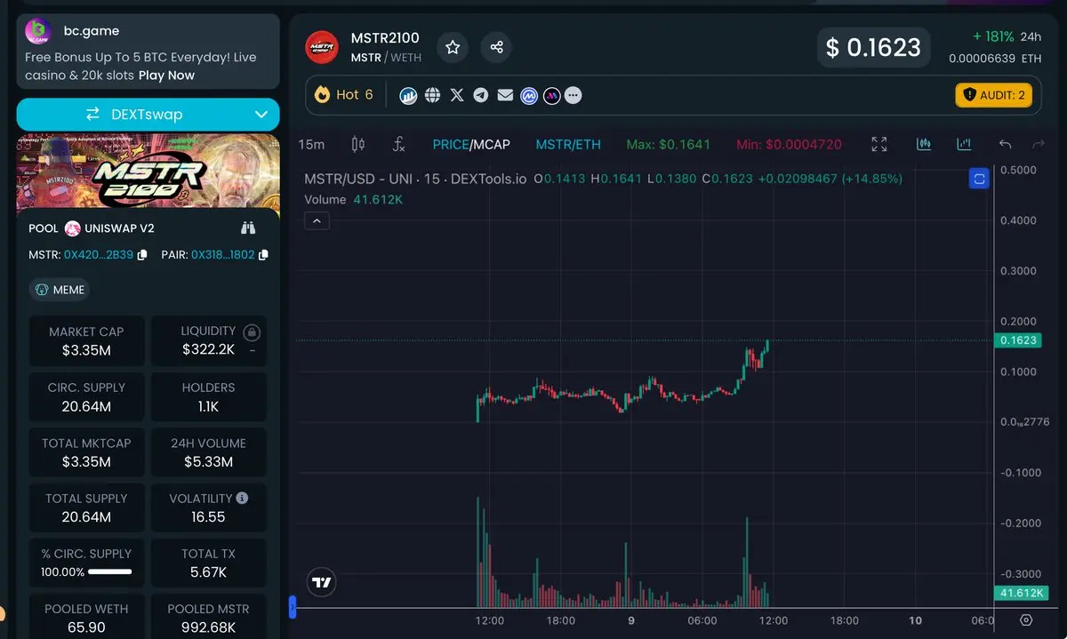Open the 15m timeframe selector
The height and width of the screenshot is (639, 1067).
(x=311, y=144)
